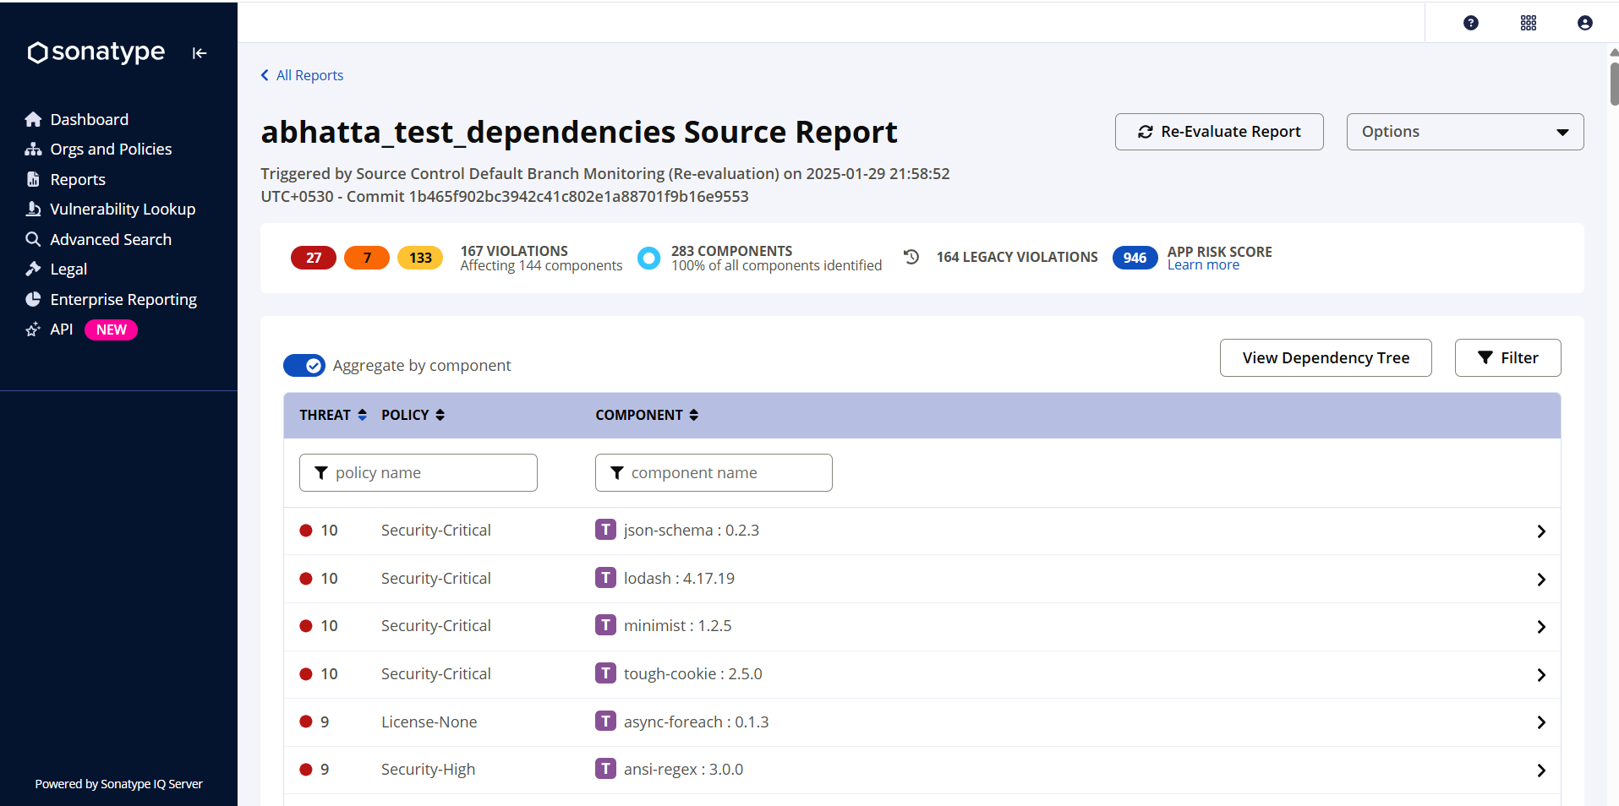Focus the policy name filter field
1619x806 pixels.
(418, 472)
